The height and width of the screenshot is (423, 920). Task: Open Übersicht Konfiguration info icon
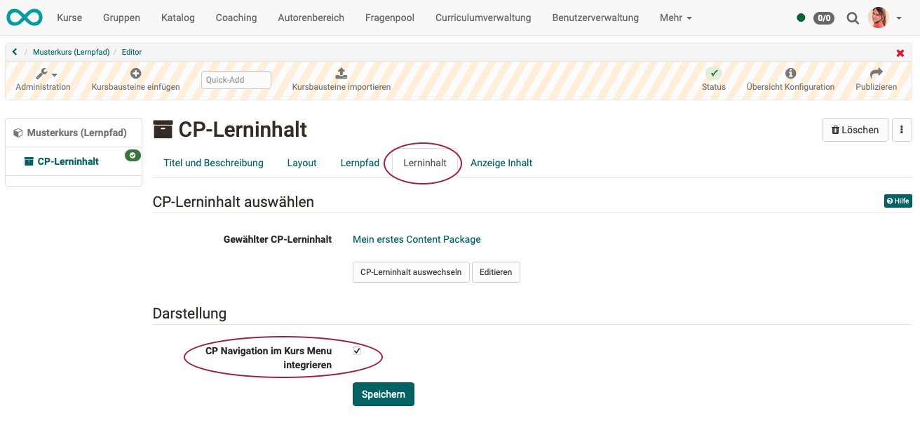791,73
